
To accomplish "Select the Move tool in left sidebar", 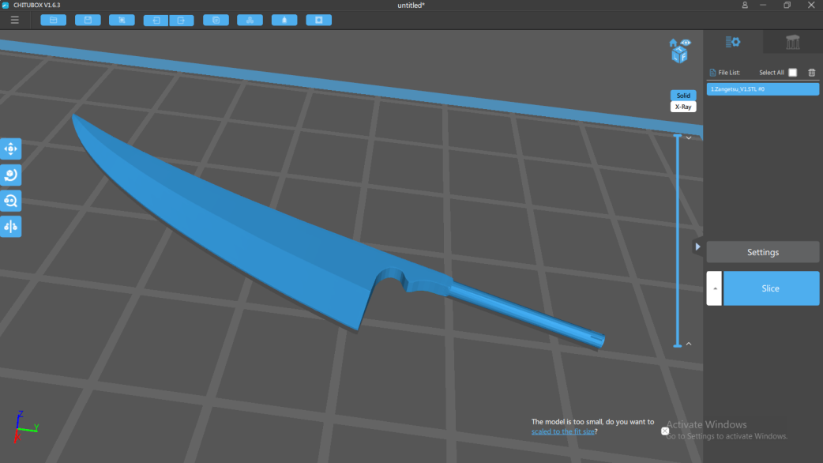I will pos(10,149).
